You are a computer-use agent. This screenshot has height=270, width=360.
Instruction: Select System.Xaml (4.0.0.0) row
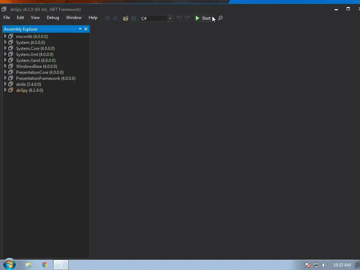(36, 60)
